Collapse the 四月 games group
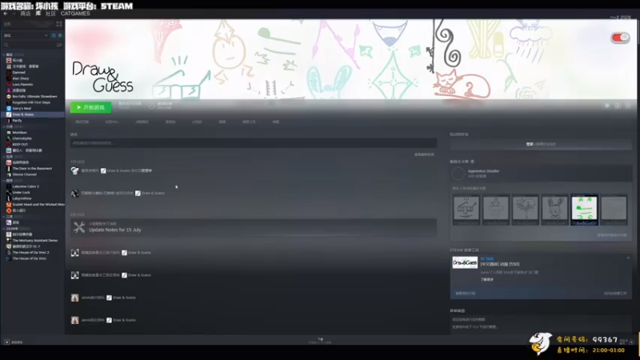 point(4,181)
